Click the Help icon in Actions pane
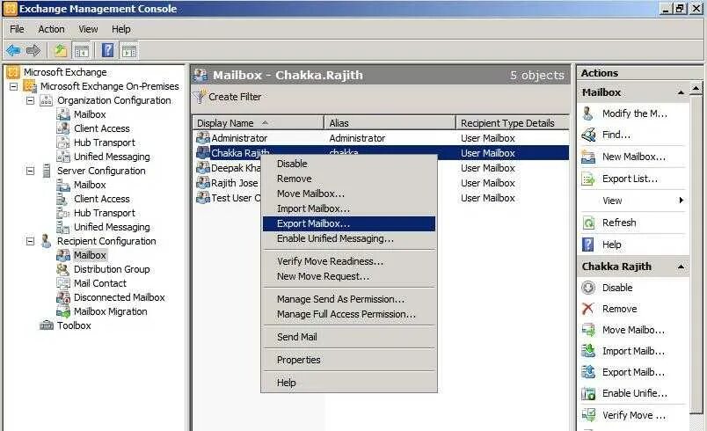 click(588, 245)
